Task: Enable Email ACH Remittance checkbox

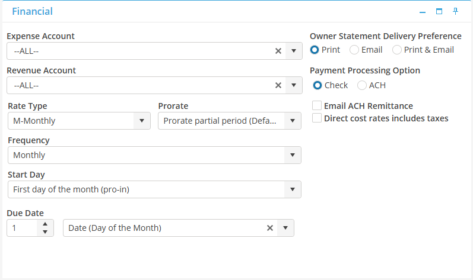Action: (317, 106)
